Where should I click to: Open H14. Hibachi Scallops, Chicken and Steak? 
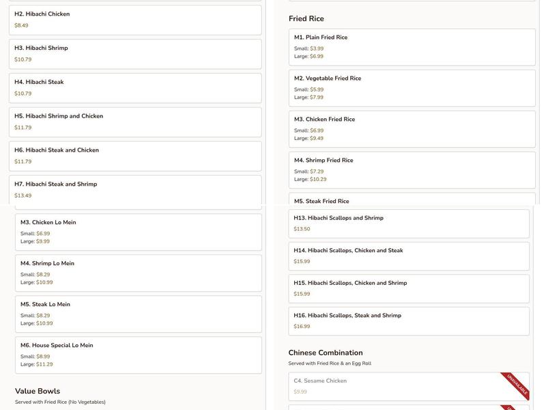pos(408,256)
